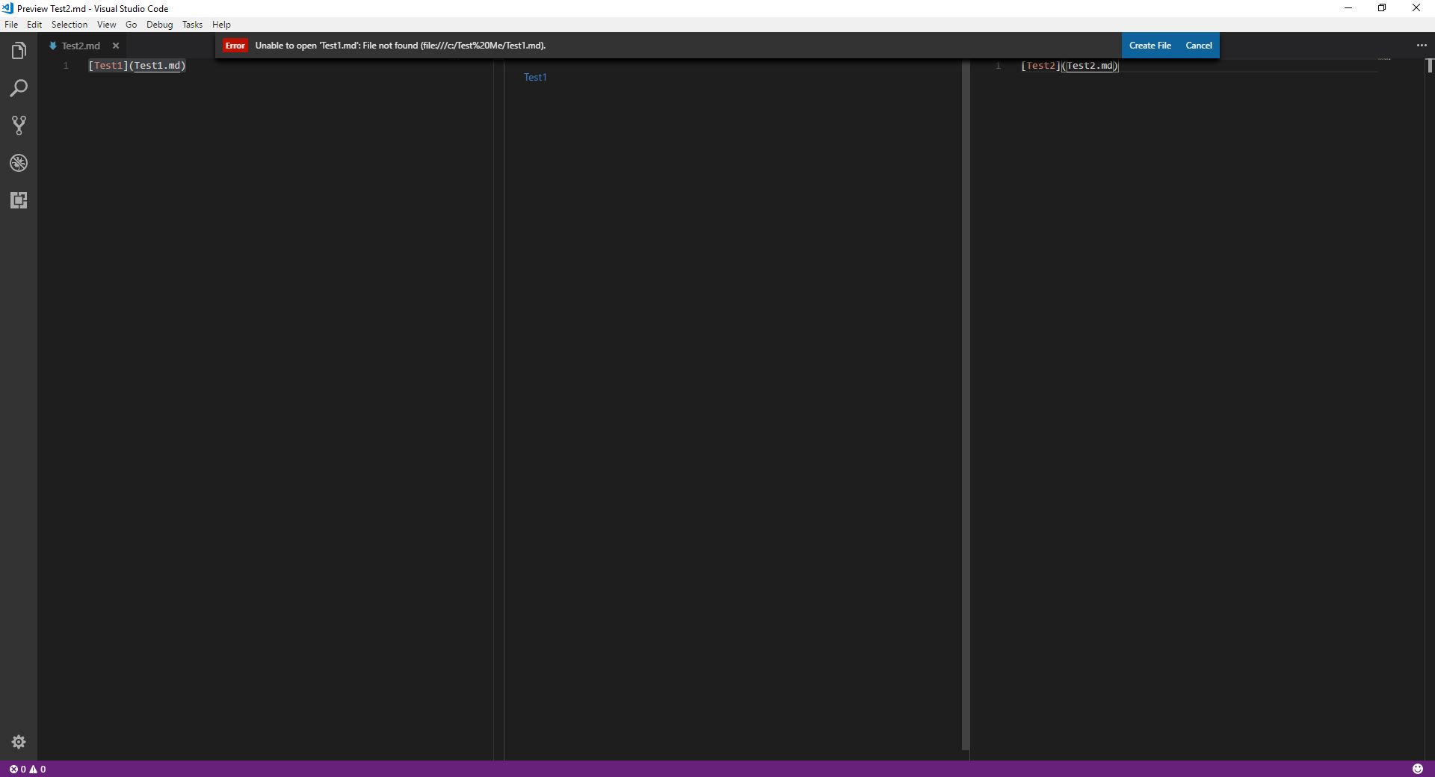Open the More Actions ellipsis menu
1435x777 pixels.
1422,45
